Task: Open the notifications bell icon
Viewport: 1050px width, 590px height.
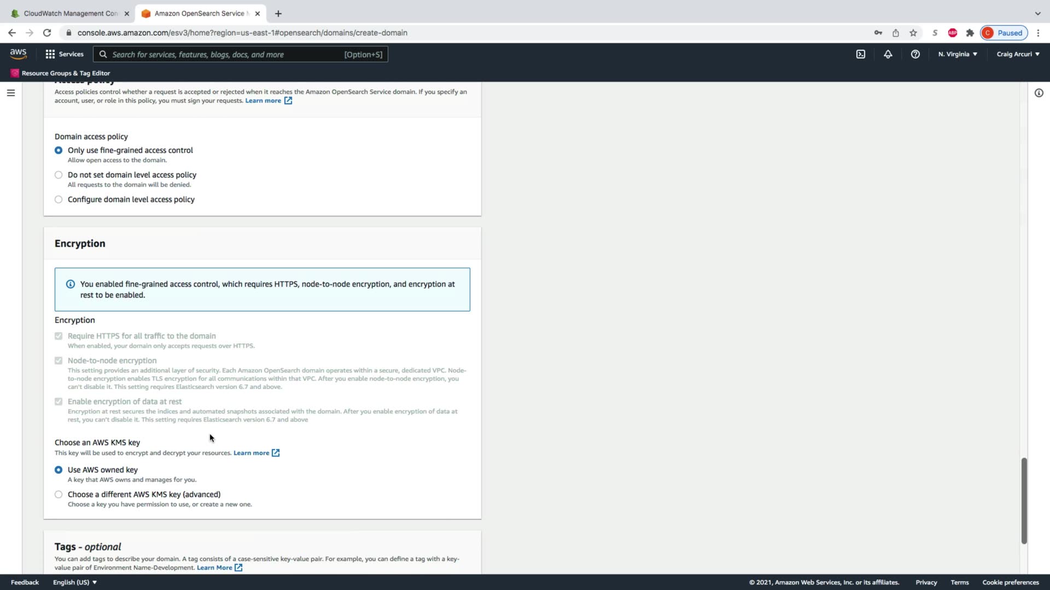Action: (888, 54)
